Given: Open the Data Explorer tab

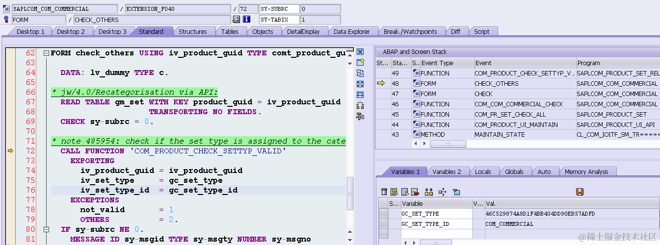Looking at the screenshot, I should (351, 31).
